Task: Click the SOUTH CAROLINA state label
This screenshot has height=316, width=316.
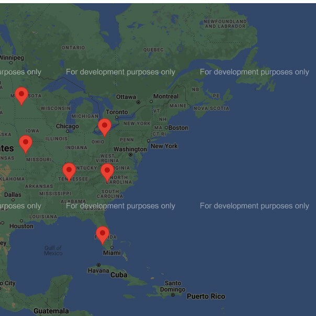Action: pyautogui.click(x=110, y=194)
